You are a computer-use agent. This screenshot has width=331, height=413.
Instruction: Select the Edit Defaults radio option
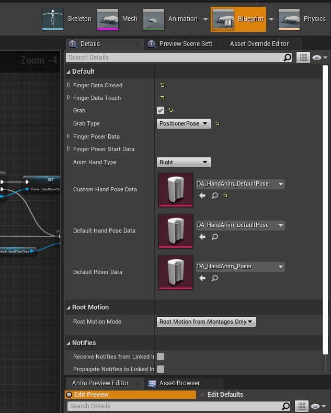tap(222, 395)
